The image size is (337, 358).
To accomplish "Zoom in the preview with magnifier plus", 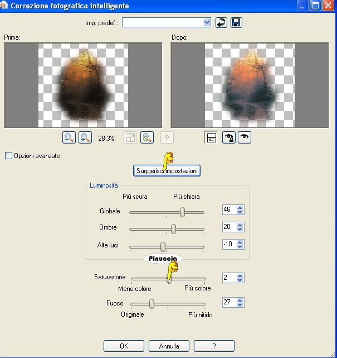I will click(x=85, y=137).
